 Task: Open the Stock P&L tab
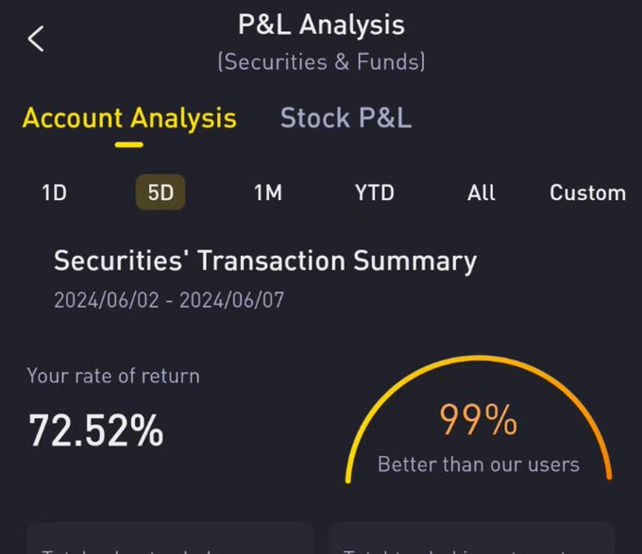pyautogui.click(x=346, y=119)
